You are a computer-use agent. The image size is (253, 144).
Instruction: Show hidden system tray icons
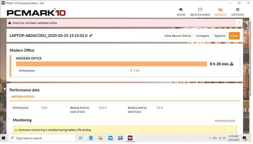click(x=210, y=138)
